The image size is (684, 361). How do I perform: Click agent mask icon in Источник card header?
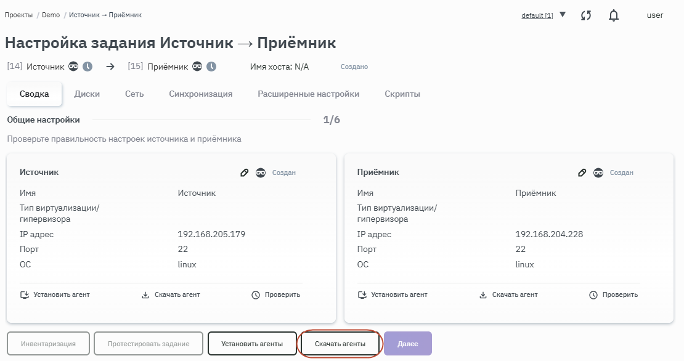[261, 173]
